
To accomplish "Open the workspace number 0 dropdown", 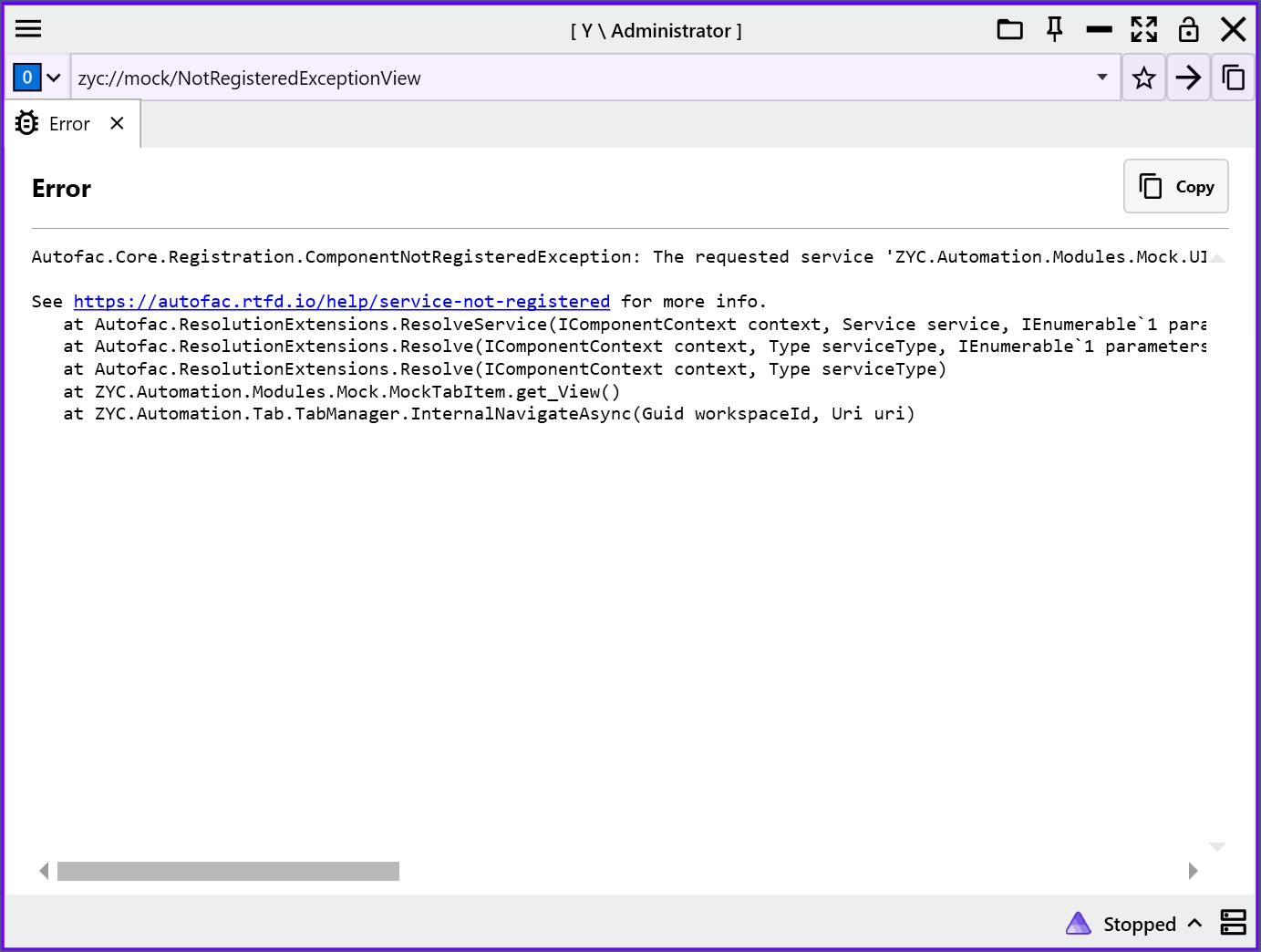I will (x=37, y=78).
